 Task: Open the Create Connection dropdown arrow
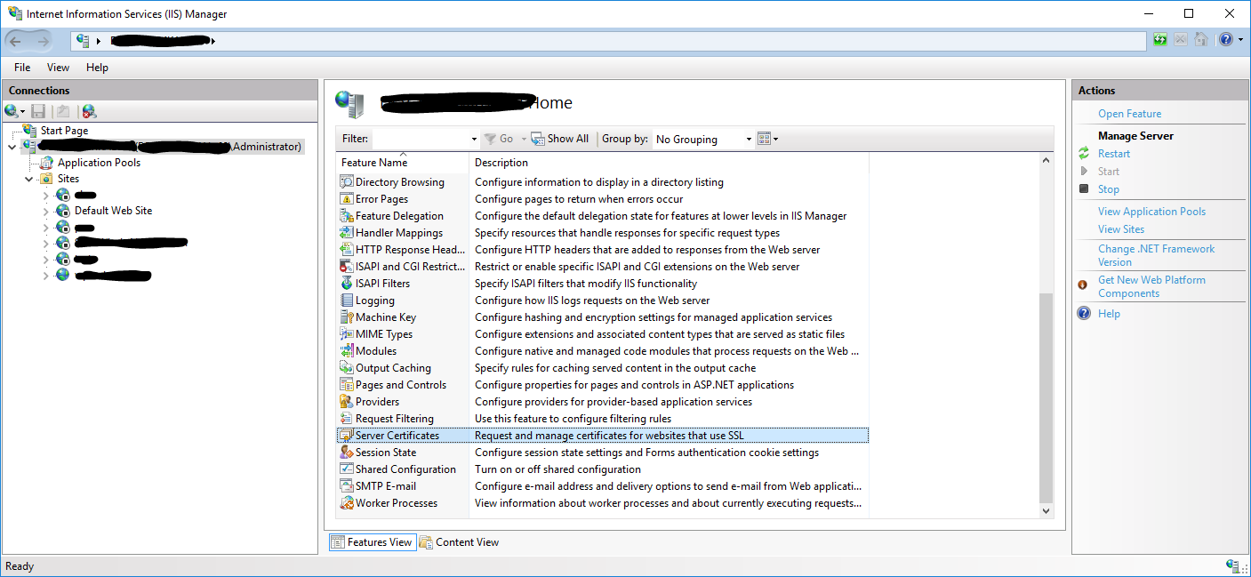point(22,112)
